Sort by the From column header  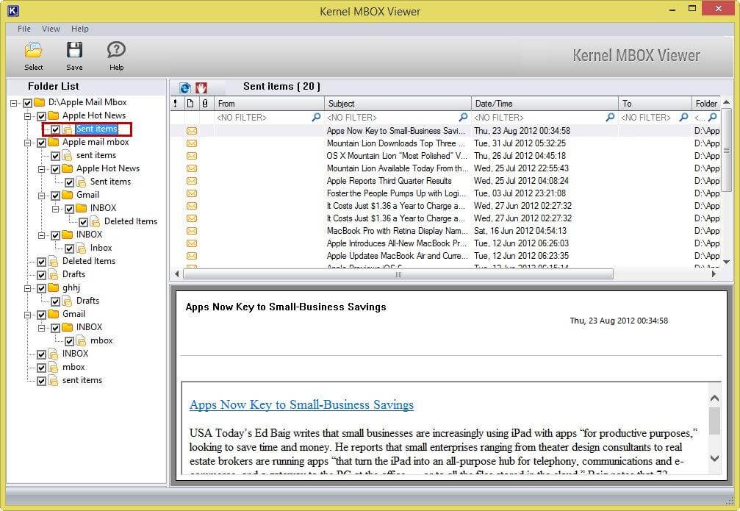[x=269, y=104]
